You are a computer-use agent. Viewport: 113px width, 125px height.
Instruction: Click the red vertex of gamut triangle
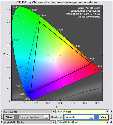[91, 63]
